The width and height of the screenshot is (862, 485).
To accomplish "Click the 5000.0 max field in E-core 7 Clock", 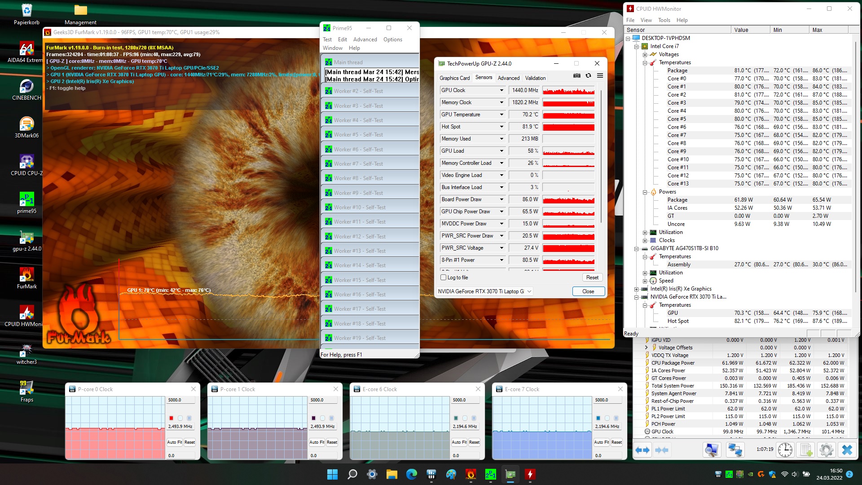I will [x=608, y=400].
